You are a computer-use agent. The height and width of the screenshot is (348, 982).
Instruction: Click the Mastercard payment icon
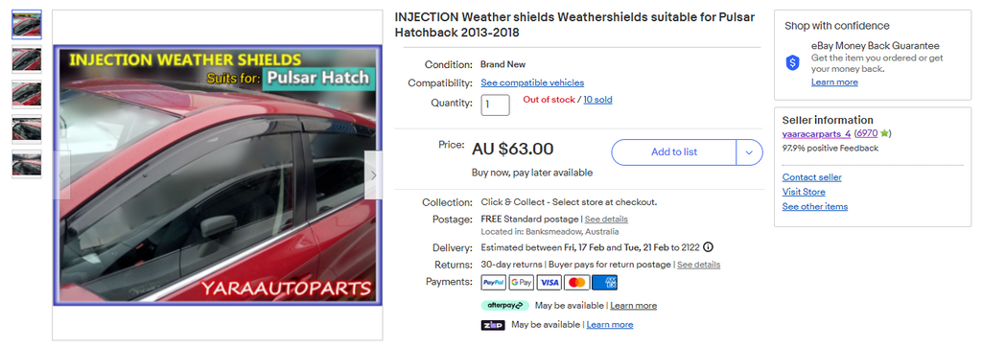[576, 283]
